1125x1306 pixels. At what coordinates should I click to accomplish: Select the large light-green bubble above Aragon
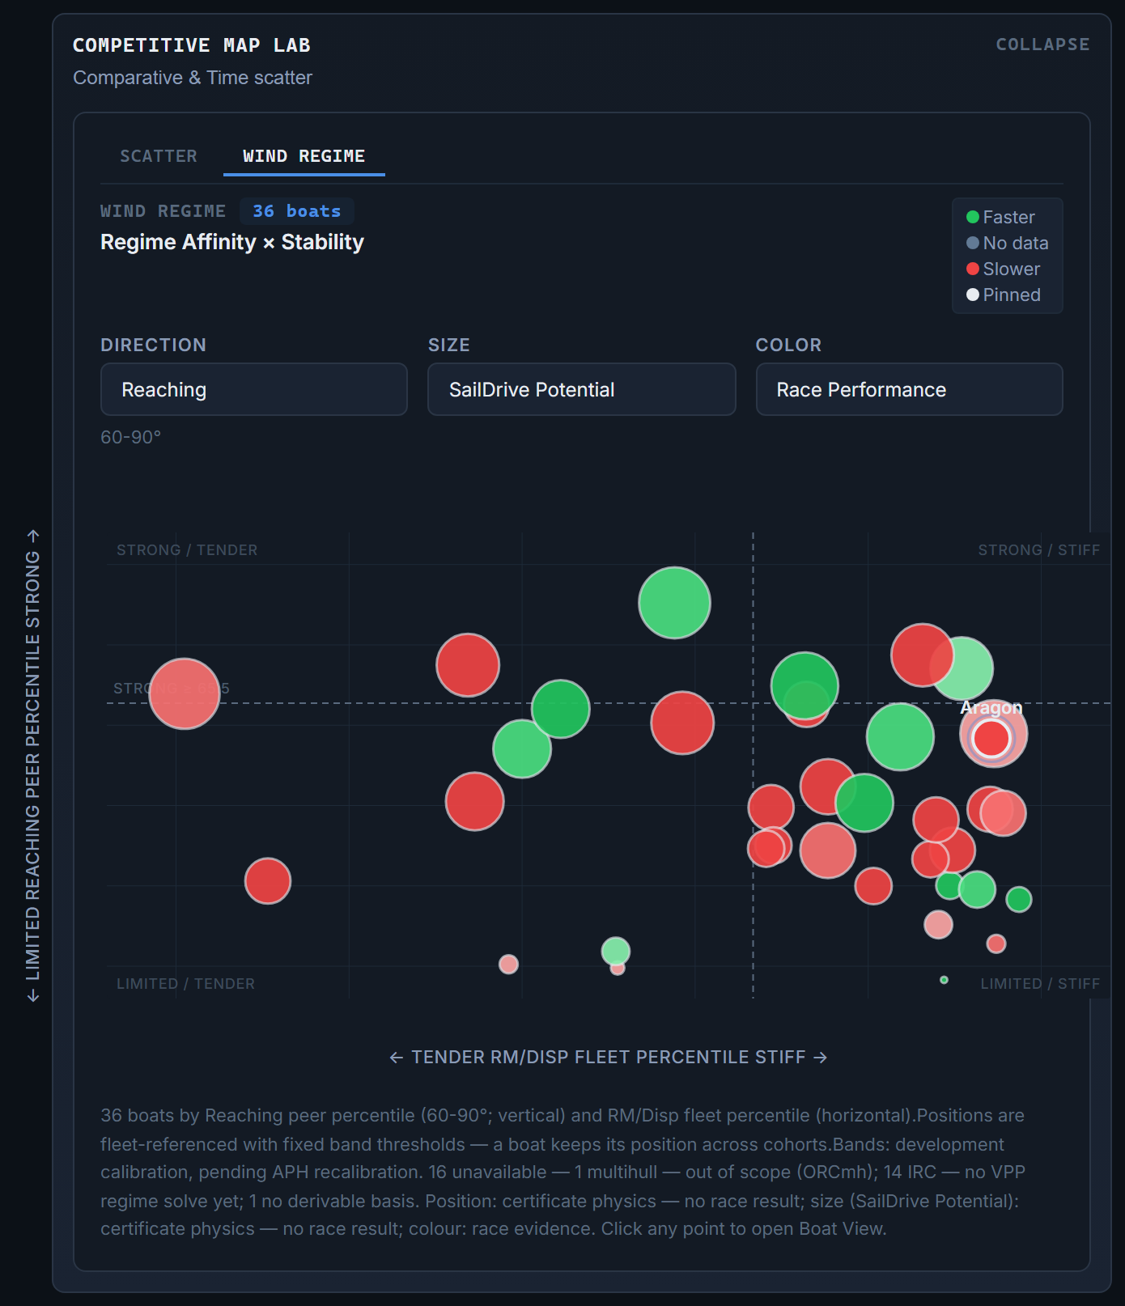coord(962,668)
